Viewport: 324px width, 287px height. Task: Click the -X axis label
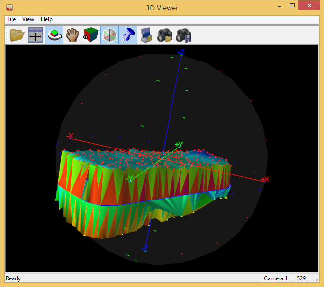tap(71, 136)
